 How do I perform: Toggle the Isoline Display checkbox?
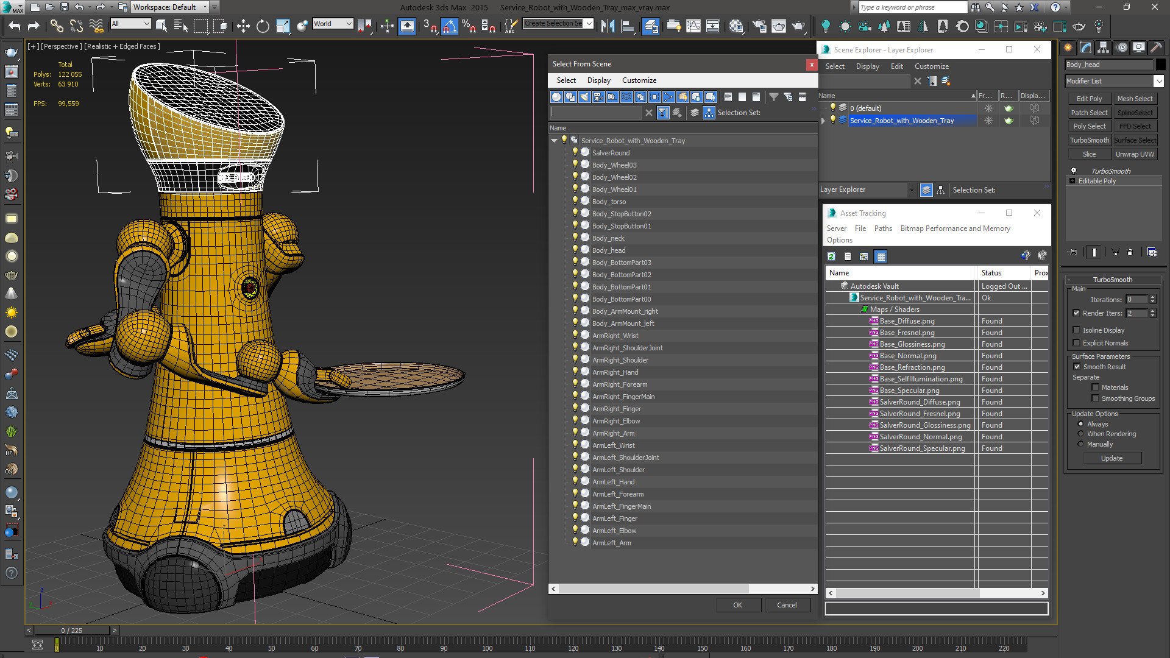[1076, 330]
